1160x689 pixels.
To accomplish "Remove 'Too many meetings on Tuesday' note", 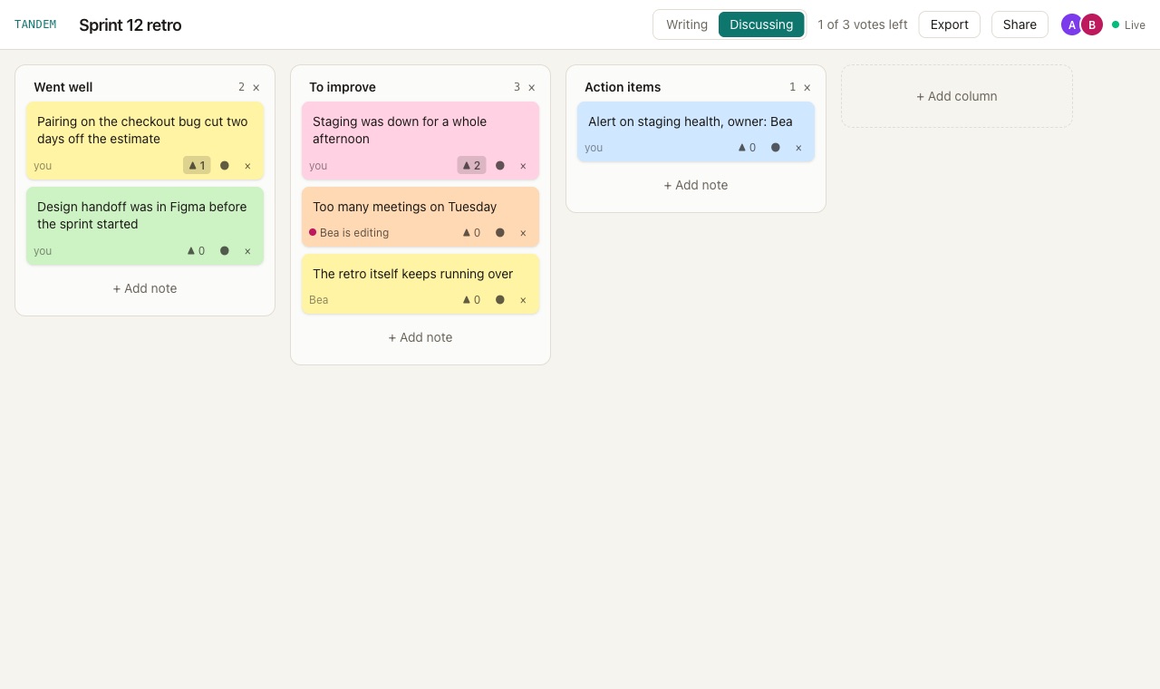I will (x=523, y=233).
